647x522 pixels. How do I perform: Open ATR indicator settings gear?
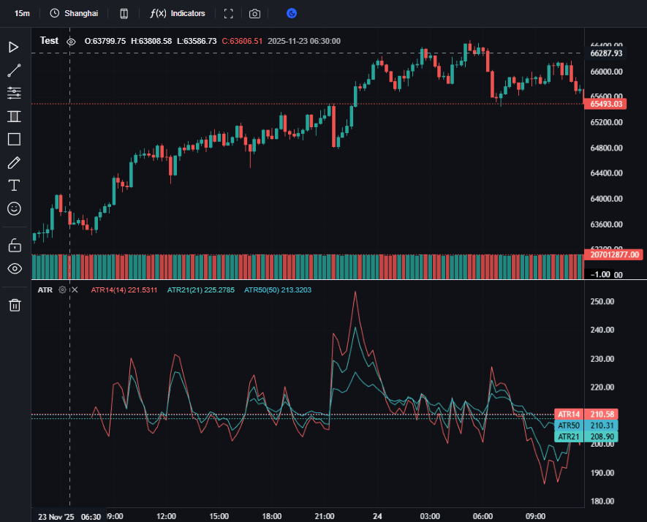coord(62,290)
